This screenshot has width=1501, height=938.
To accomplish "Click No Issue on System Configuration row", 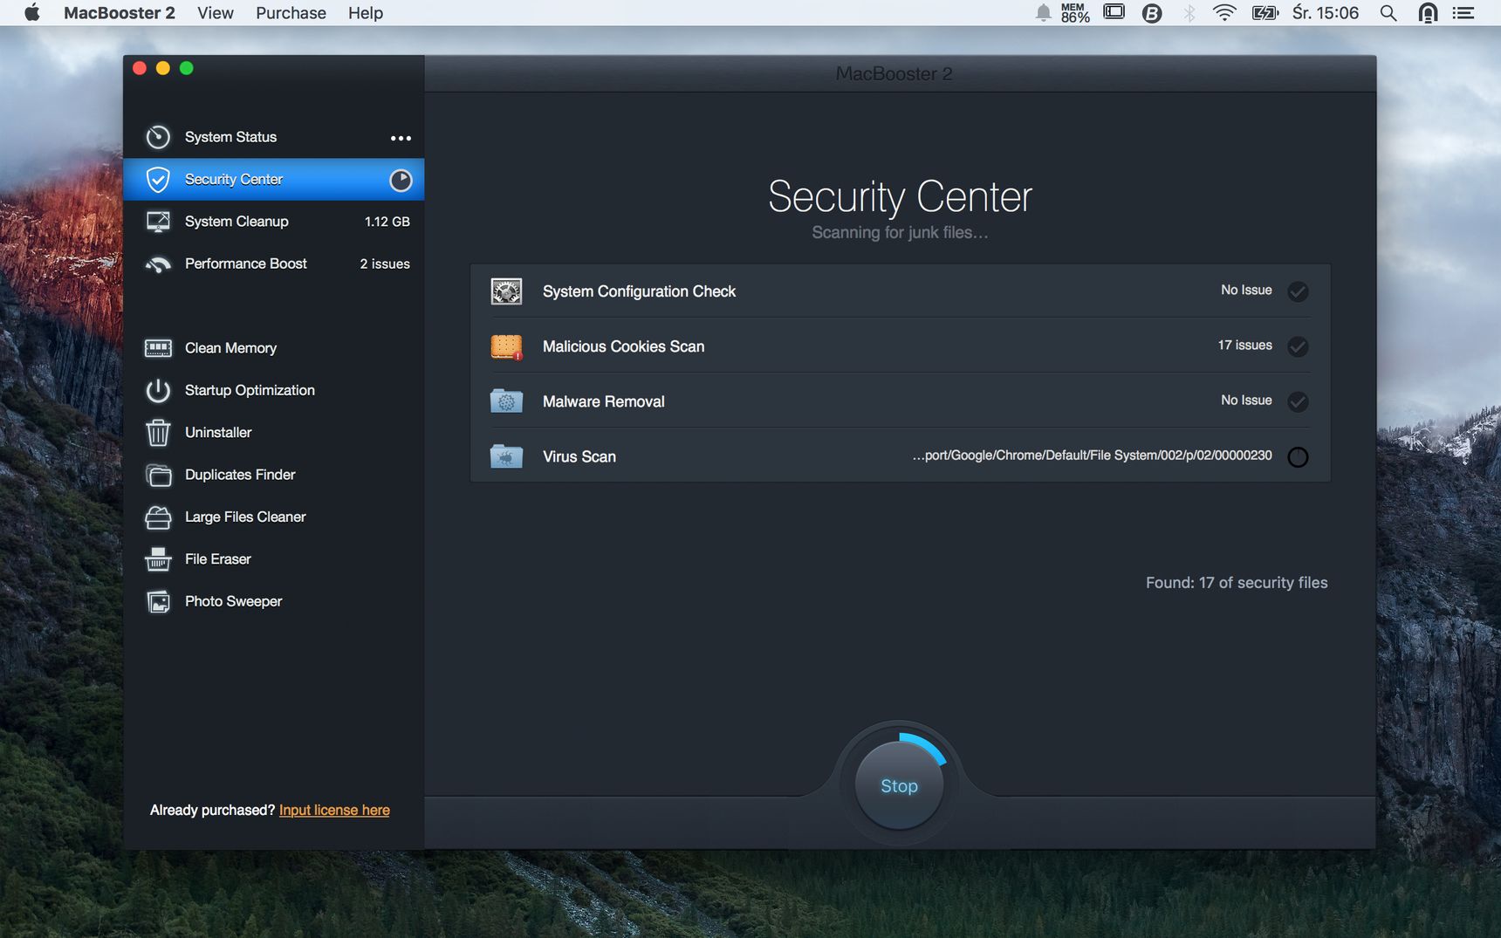I will click(1246, 291).
